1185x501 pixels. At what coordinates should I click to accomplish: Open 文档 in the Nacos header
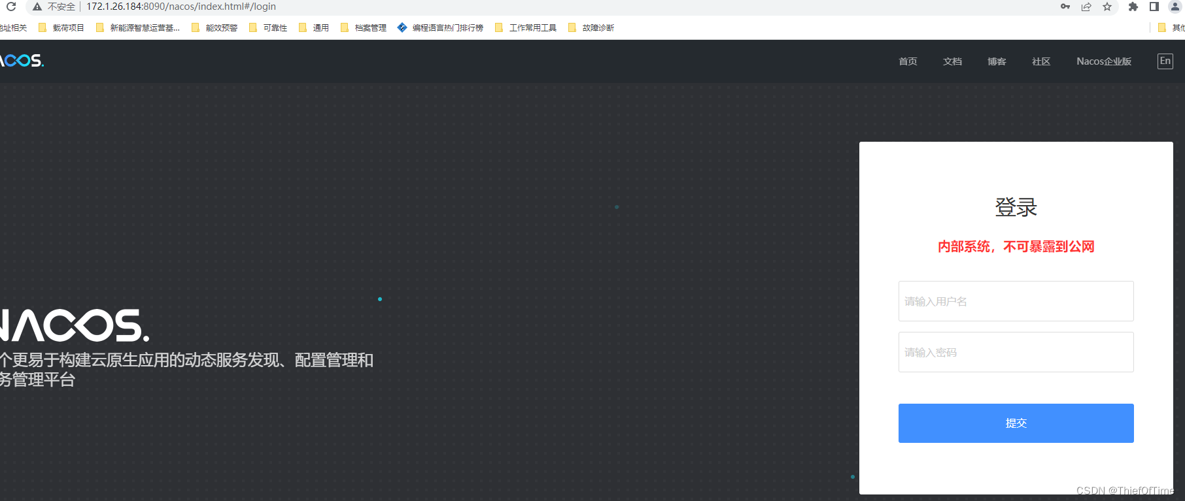tap(952, 61)
